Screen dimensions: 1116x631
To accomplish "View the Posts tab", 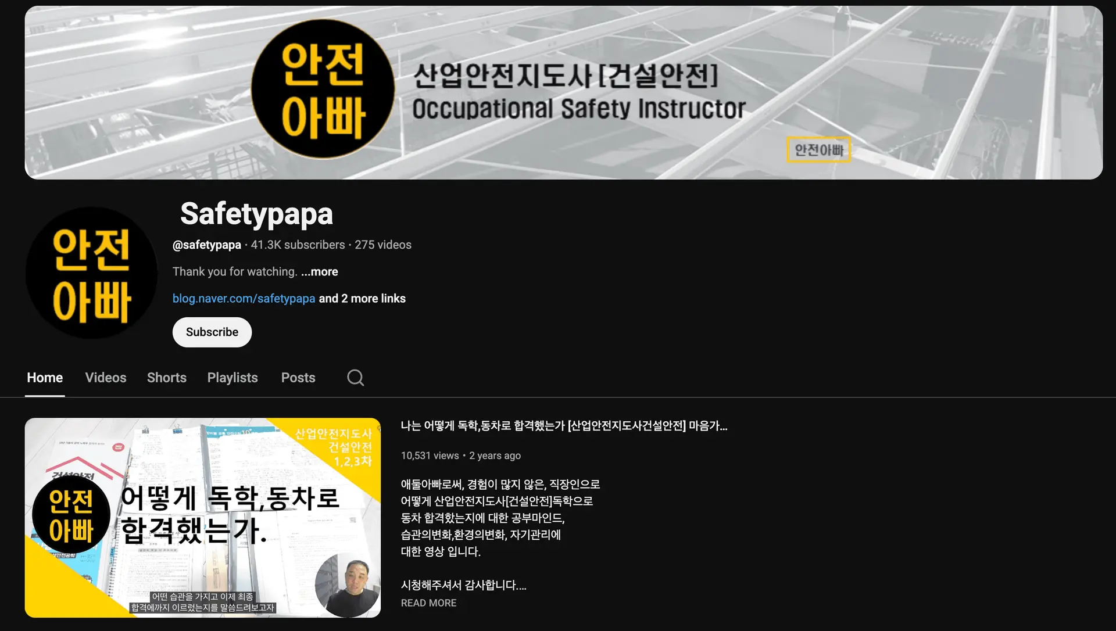I will [298, 378].
